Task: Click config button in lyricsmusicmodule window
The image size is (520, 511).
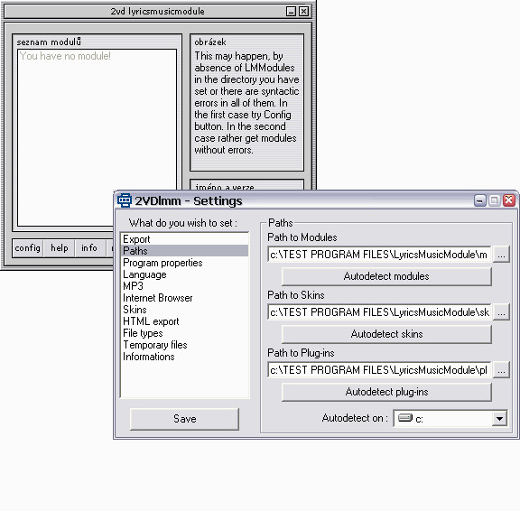Action: pyautogui.click(x=27, y=247)
